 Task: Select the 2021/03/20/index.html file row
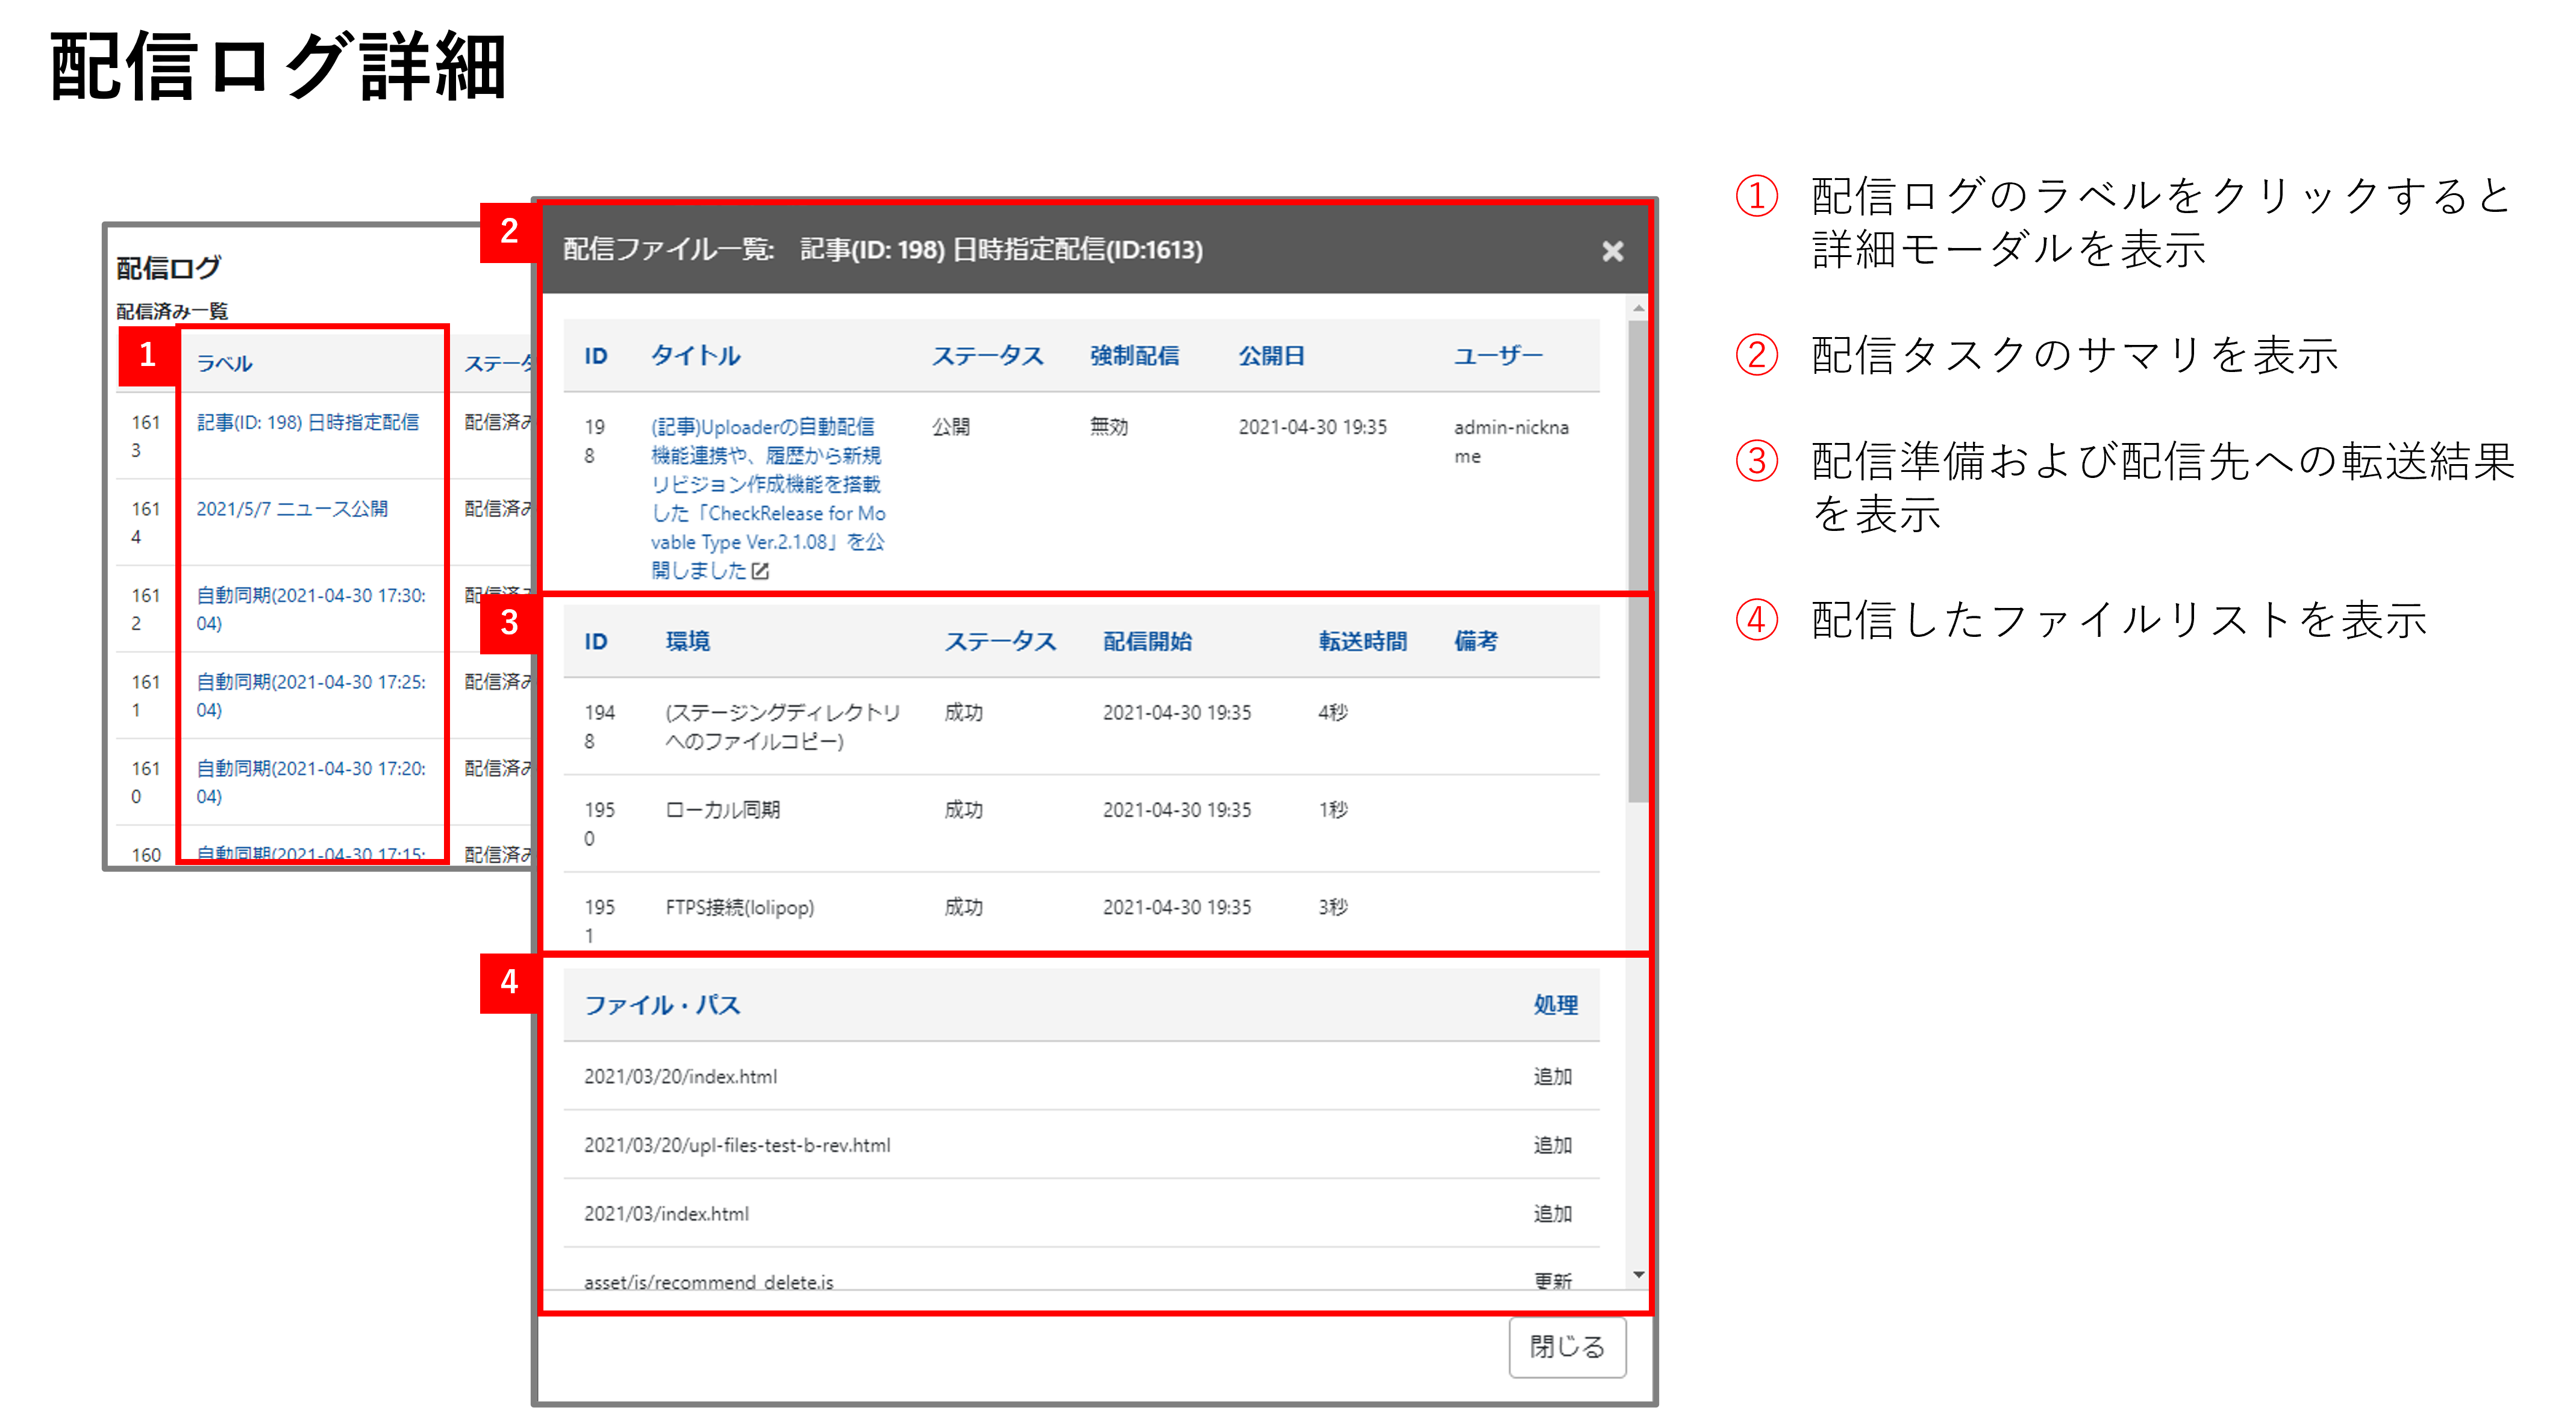(680, 1076)
